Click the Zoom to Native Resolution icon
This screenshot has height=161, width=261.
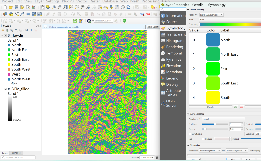coord(82,7)
